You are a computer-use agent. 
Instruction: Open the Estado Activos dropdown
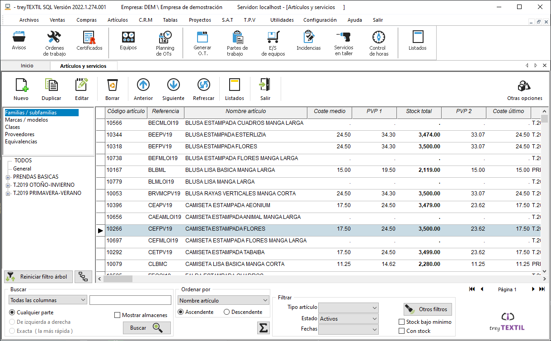point(348,318)
